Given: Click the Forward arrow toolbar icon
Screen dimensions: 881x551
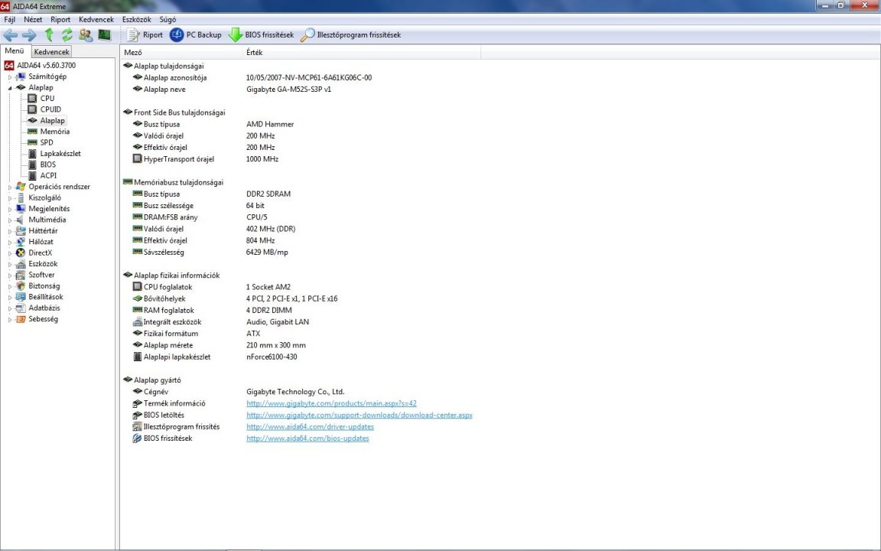Looking at the screenshot, I should 28,35.
